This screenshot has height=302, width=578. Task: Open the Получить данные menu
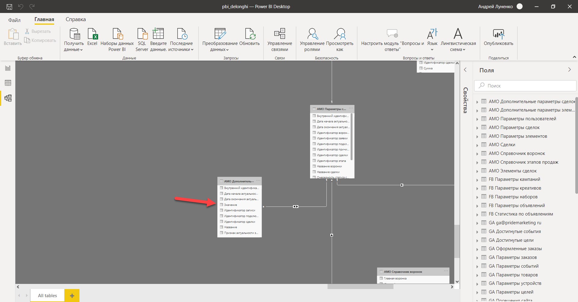point(74,39)
